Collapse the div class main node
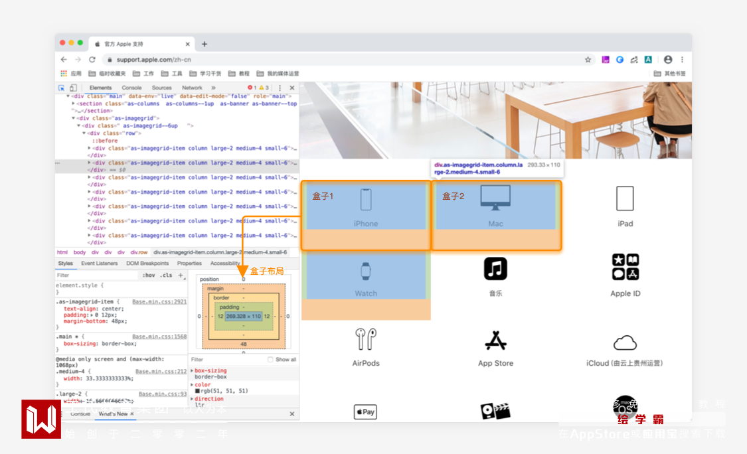This screenshot has width=747, height=454. click(68, 96)
